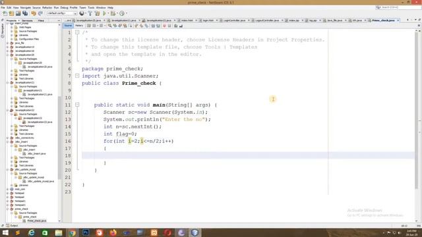Select Prime_check.java in project tree
The height and width of the screenshot is (237, 422).
[37, 221]
